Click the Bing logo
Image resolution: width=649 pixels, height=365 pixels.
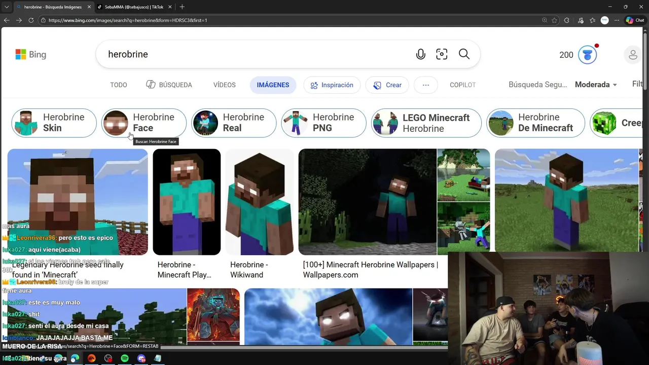(31, 54)
